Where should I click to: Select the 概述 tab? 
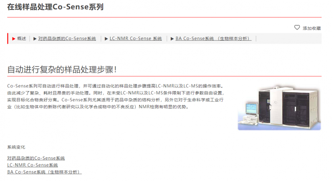[x=22, y=38]
